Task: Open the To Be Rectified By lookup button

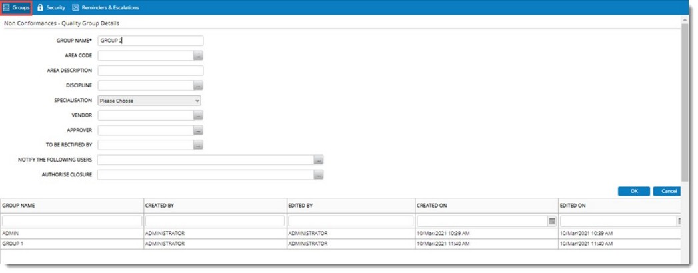Action: pyautogui.click(x=198, y=145)
